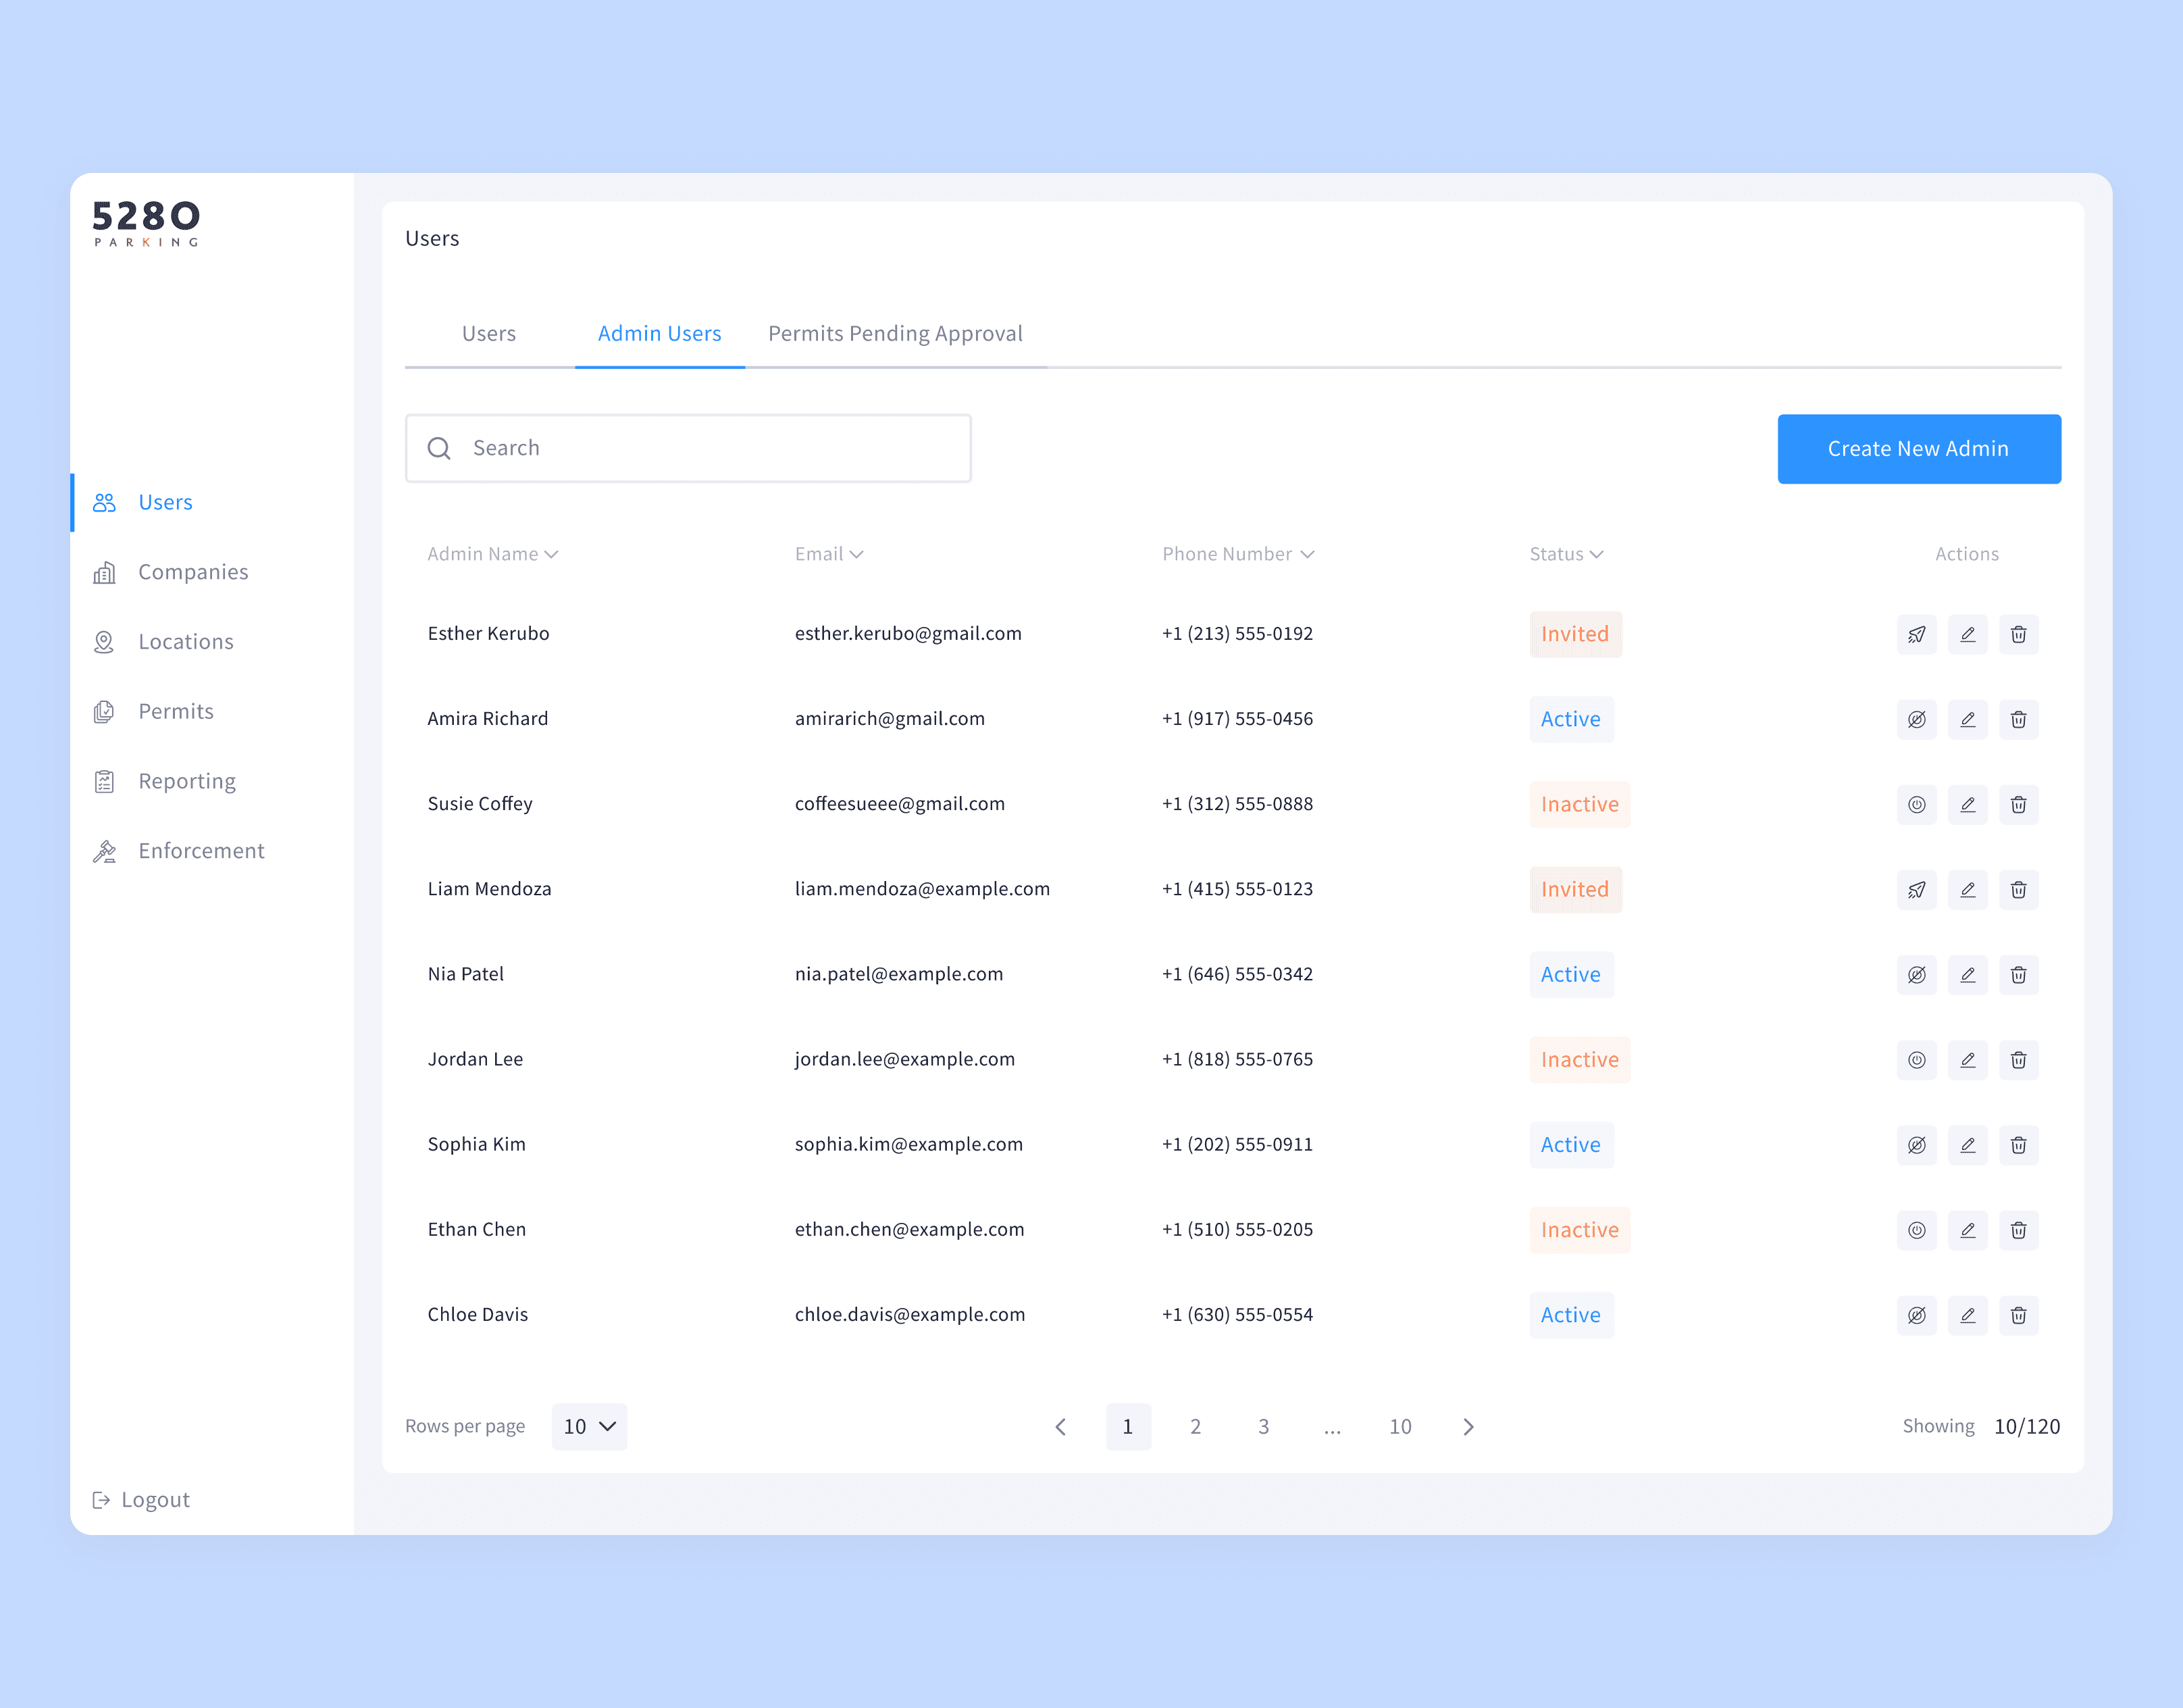
Task: Deactivate Amira Richard's account icon
Action: (x=1916, y=719)
